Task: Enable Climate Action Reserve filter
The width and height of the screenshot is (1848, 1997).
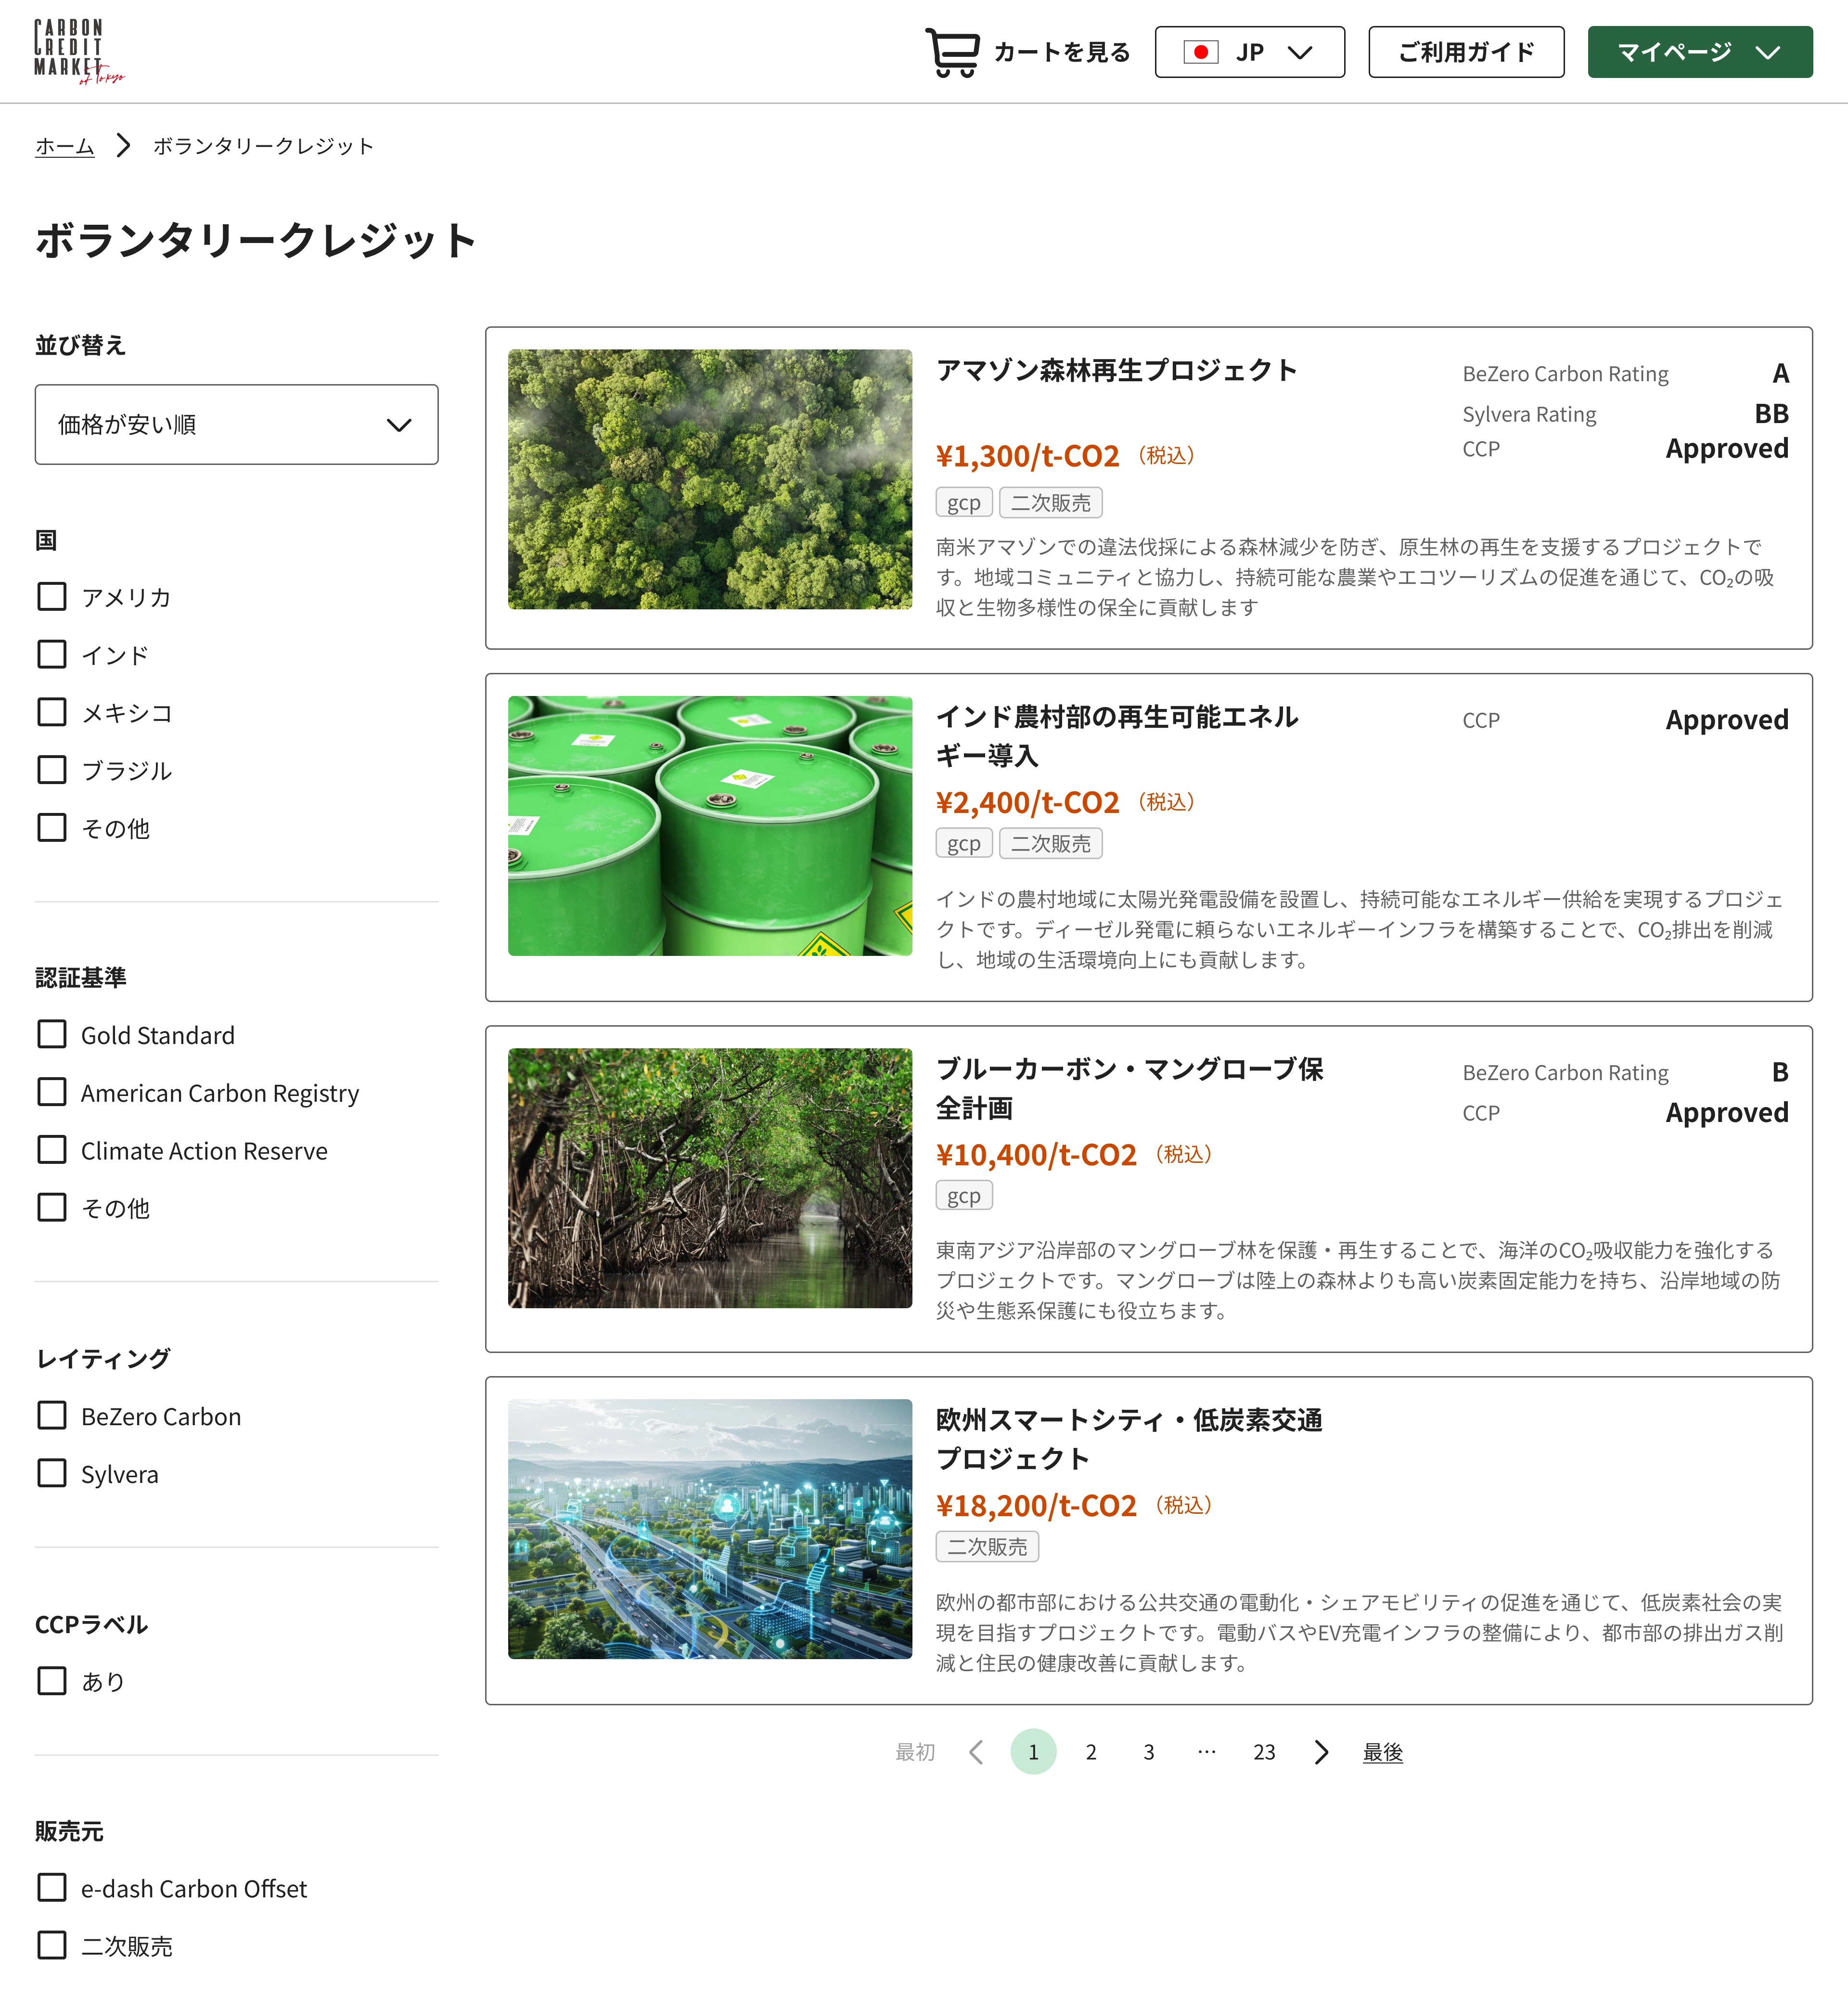Action: coord(52,1150)
